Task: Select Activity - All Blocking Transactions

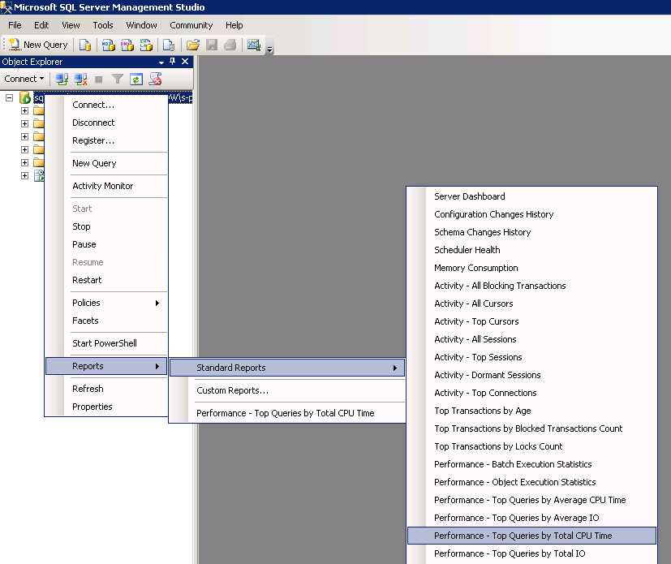Action: (531, 286)
